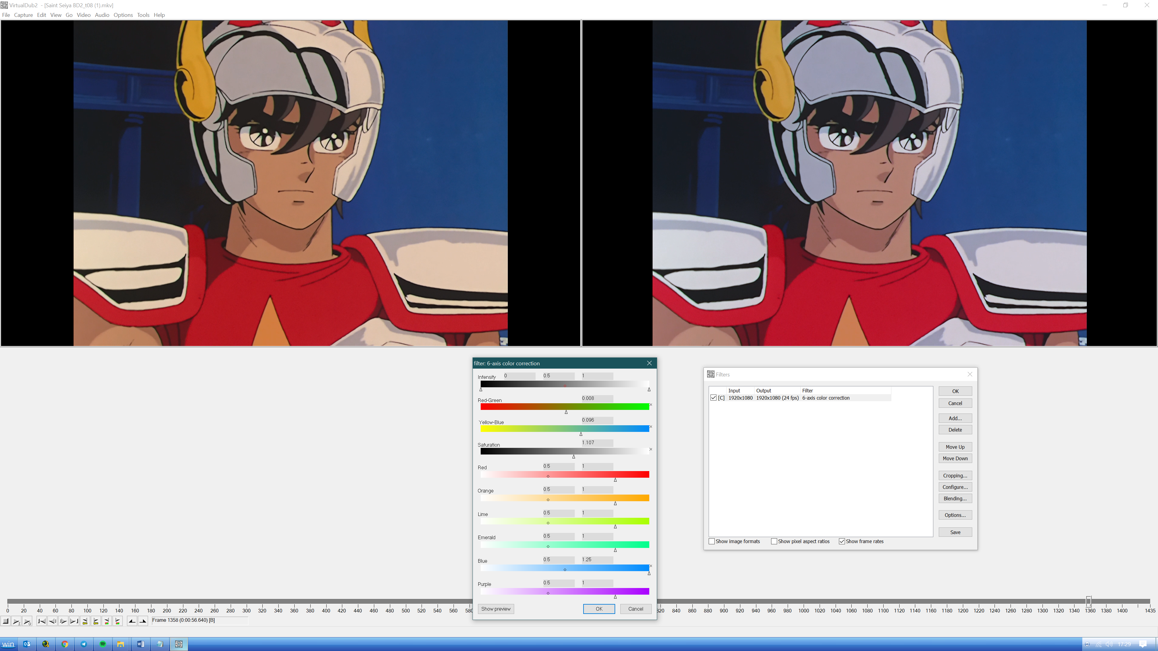This screenshot has width=1158, height=651.
Task: Jump to the start of the video
Action: pos(41,621)
